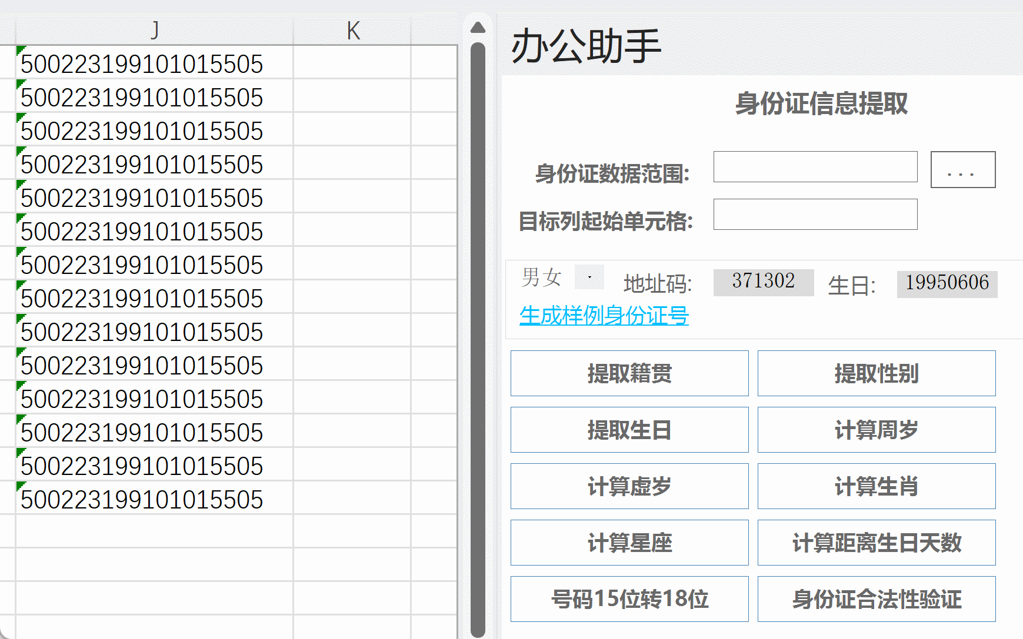Convert with 号码15位转18位 button

click(x=629, y=599)
